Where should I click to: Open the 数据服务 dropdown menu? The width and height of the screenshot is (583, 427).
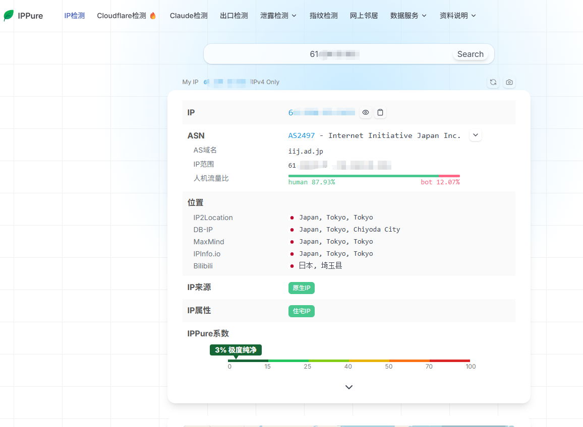click(x=408, y=16)
